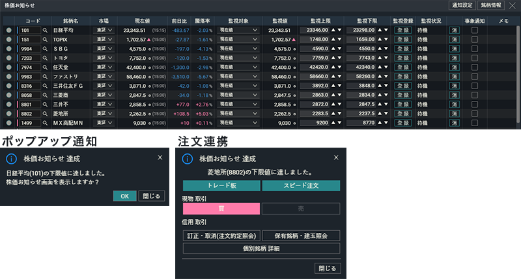
Task: Click OK in the 日経平均 popup
Action: (x=124, y=196)
